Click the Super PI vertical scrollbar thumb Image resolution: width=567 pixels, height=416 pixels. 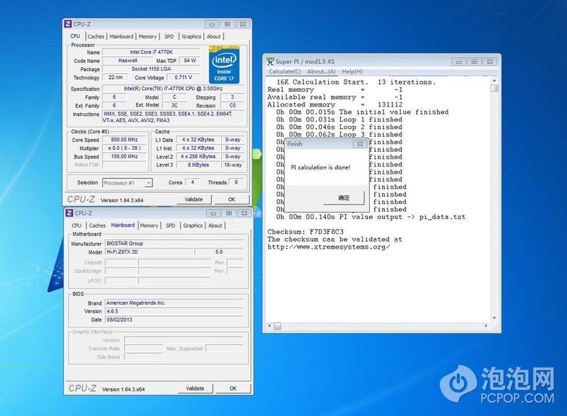pyautogui.click(x=494, y=88)
